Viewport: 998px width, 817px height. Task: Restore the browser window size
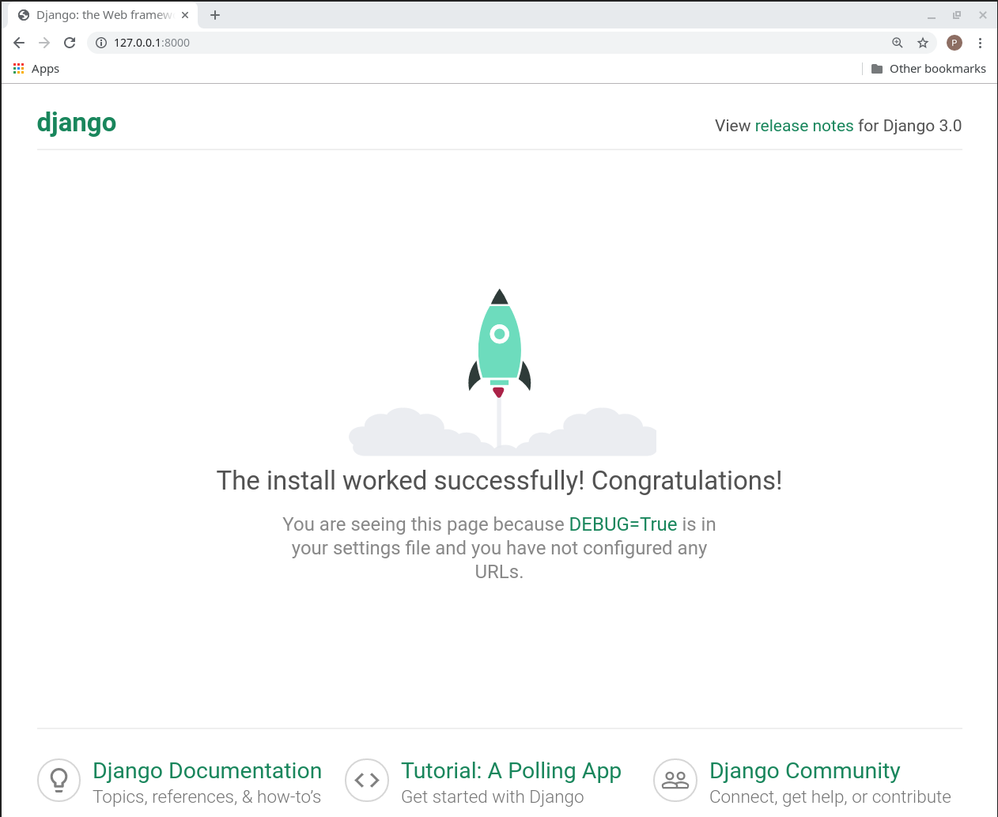tap(957, 15)
